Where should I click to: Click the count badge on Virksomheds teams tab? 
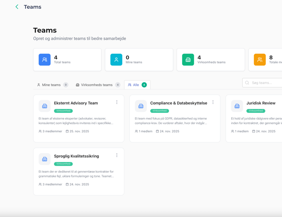click(118, 85)
